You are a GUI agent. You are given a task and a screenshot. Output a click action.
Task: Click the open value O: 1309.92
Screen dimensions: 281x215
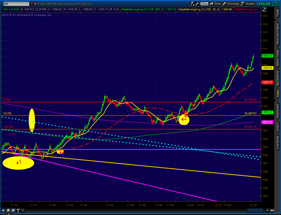[55, 9]
